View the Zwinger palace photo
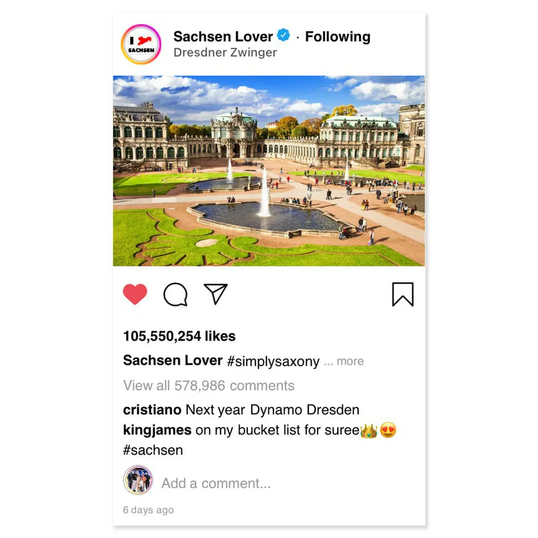538x538 pixels. (x=269, y=171)
